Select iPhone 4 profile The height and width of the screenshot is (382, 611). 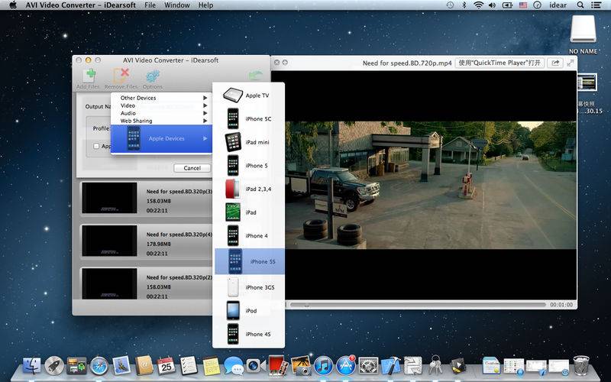click(249, 236)
